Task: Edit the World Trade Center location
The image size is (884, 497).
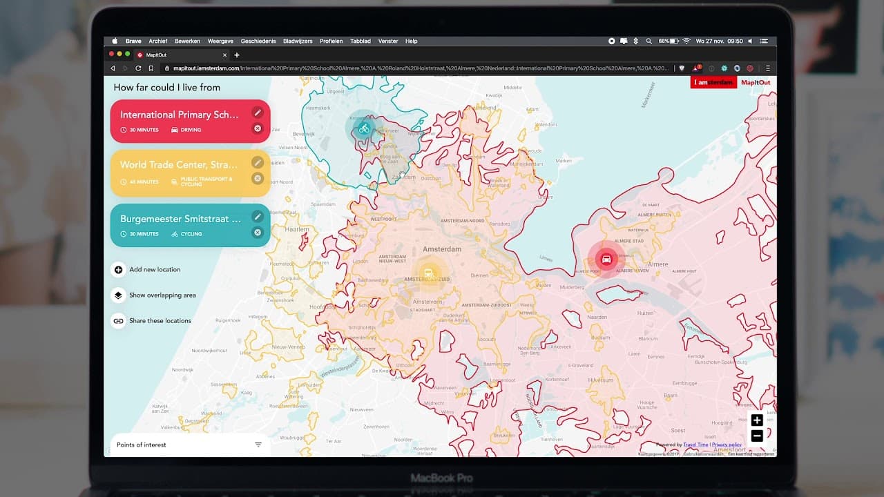Action: click(258, 162)
